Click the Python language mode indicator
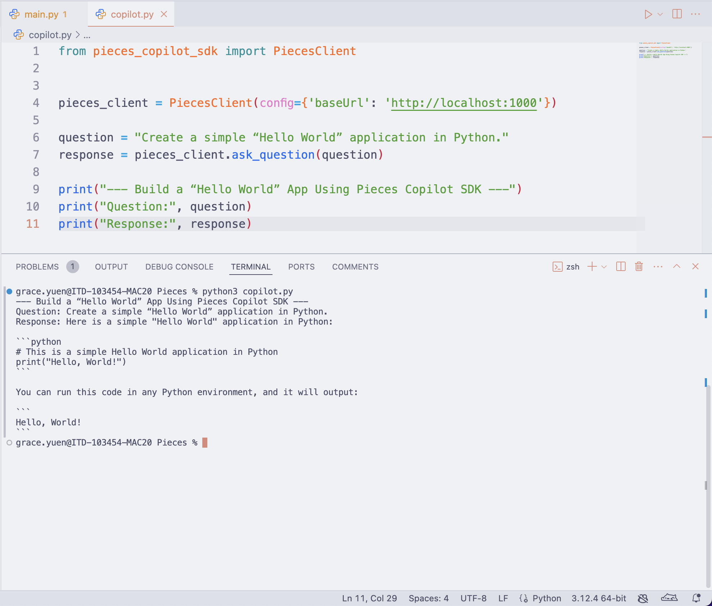 546,598
